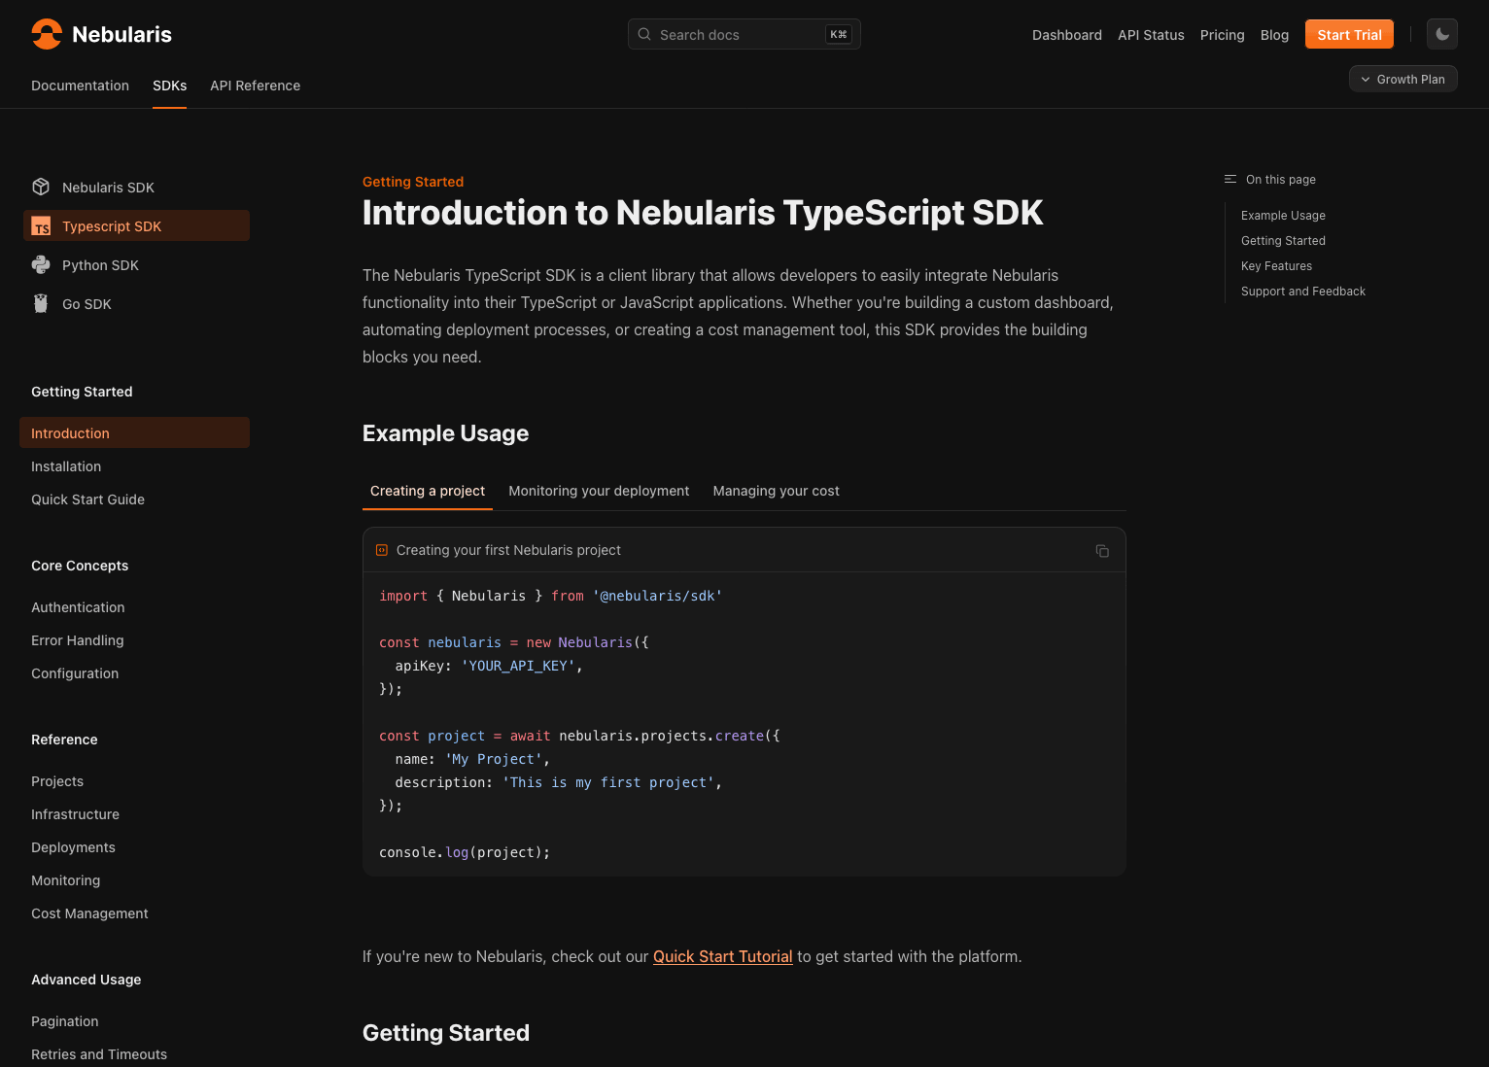This screenshot has height=1067, width=1489.
Task: Click the keyboard shortcut badge in search
Action: pyautogui.click(x=838, y=34)
